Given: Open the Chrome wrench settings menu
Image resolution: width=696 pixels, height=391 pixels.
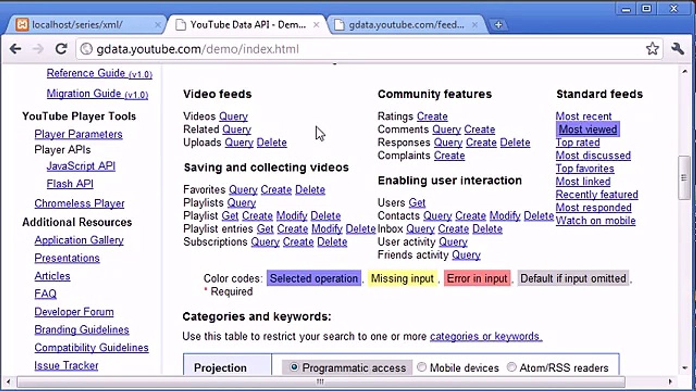Looking at the screenshot, I should (x=678, y=49).
